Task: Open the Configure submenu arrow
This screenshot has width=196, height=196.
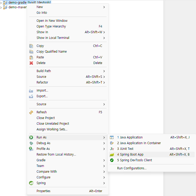Action: (104, 178)
